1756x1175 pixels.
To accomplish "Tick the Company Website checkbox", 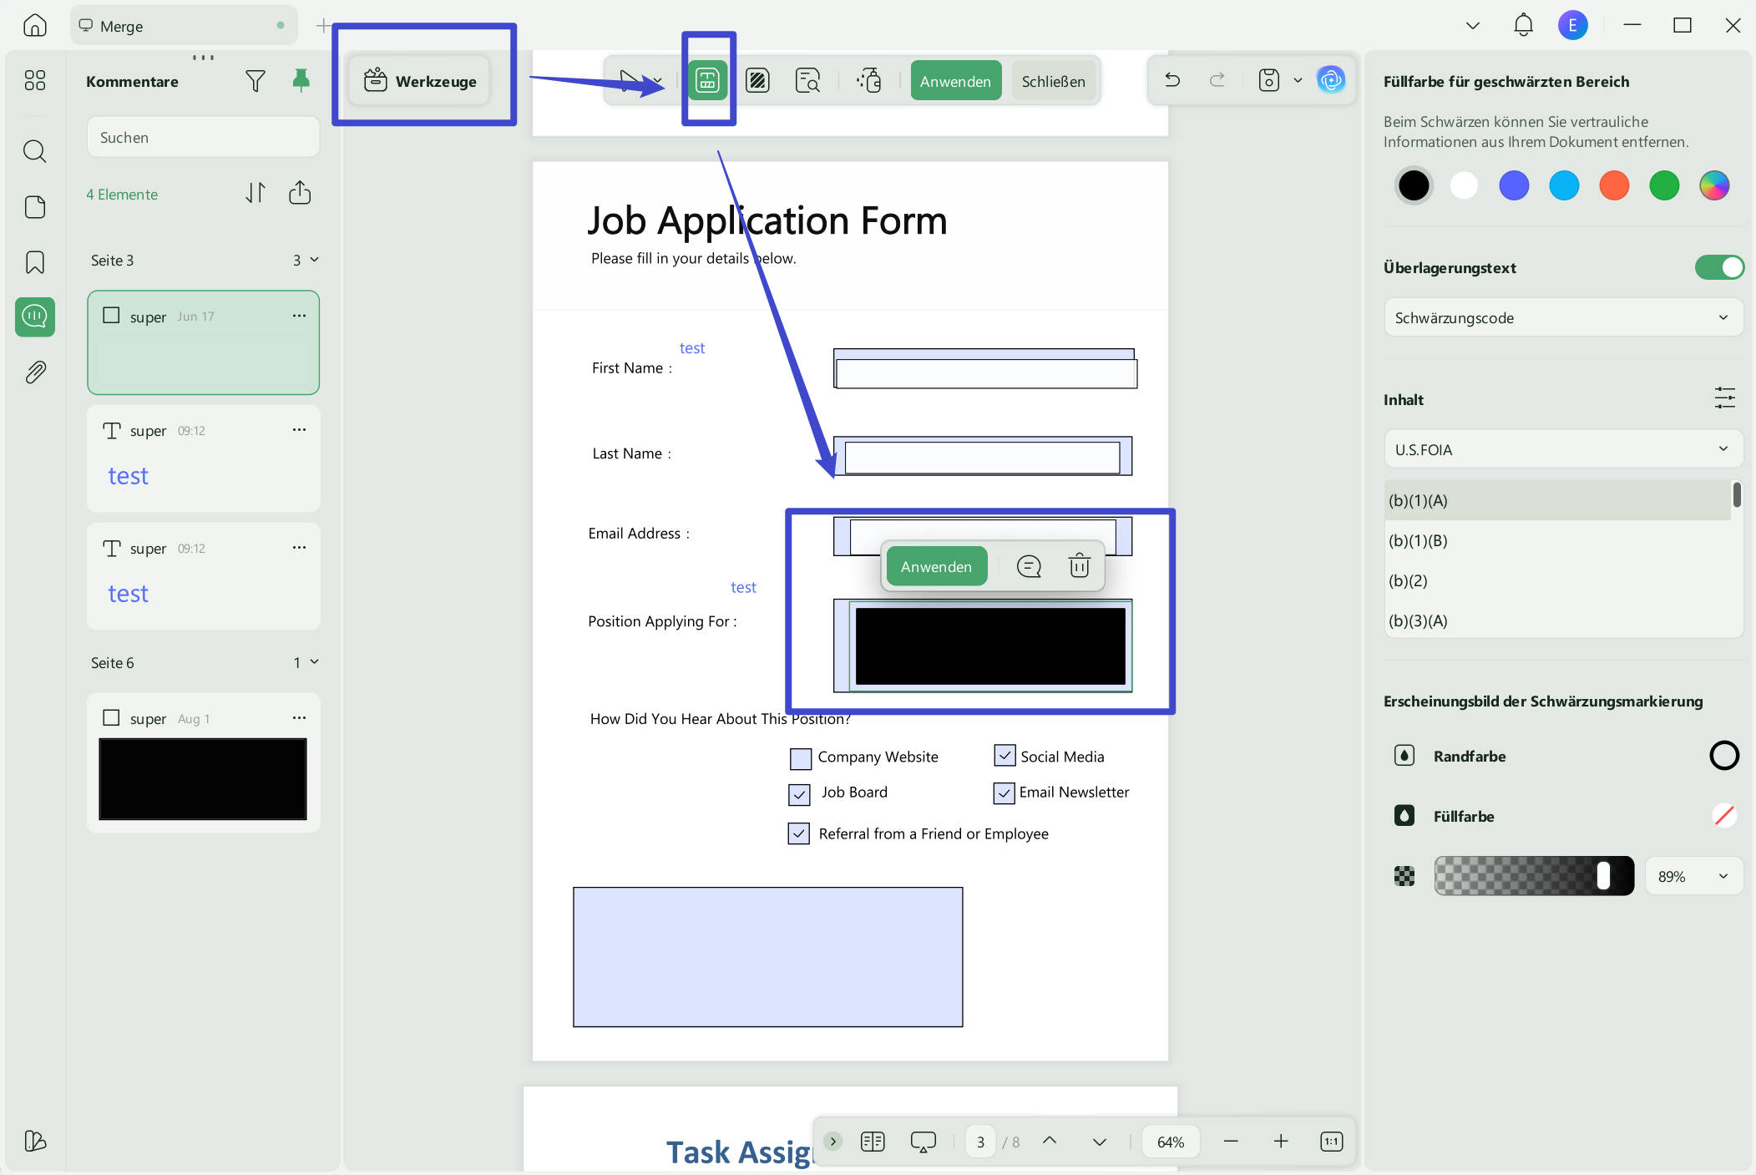I will click(x=800, y=758).
